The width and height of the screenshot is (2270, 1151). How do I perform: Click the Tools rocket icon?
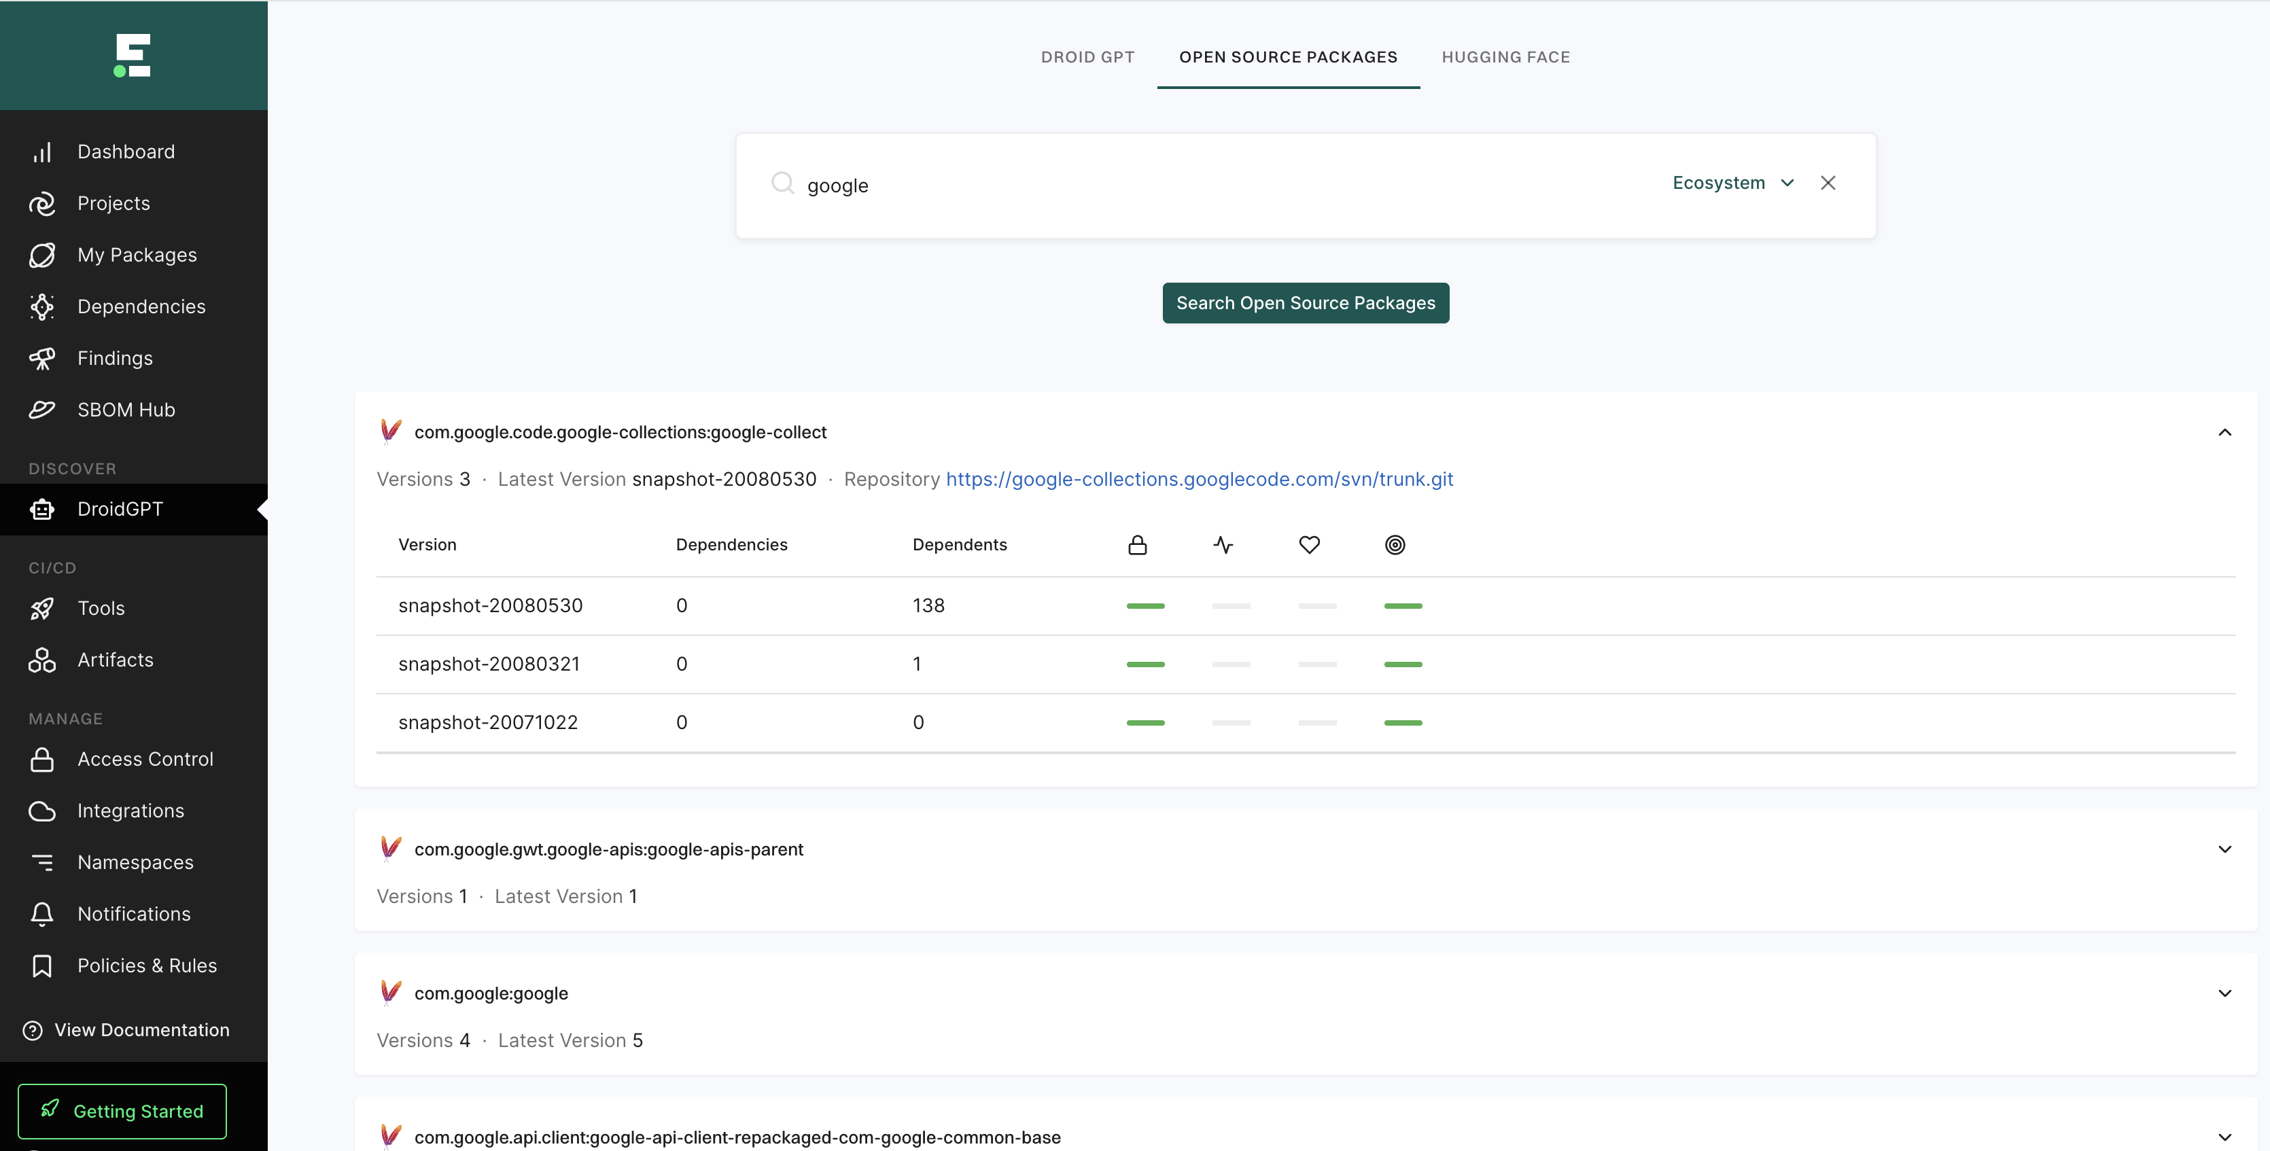click(x=42, y=609)
